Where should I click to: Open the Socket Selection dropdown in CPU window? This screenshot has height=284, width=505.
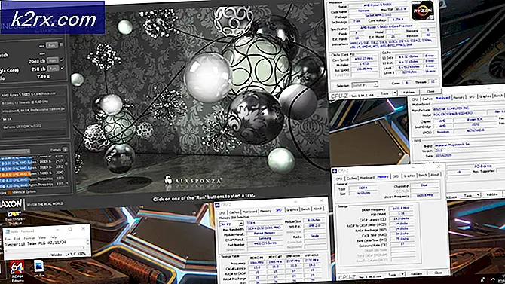coord(365,85)
